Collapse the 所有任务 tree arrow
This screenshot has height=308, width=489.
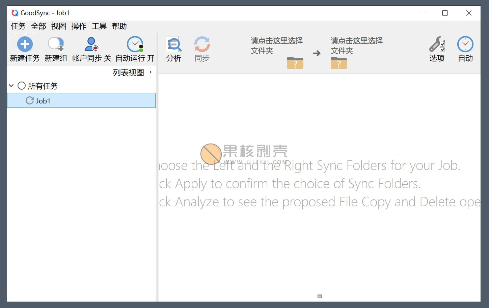tap(11, 86)
